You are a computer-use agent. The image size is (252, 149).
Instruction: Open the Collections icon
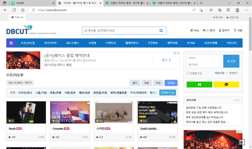220,10
